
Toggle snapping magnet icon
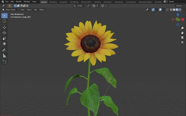[94, 6]
